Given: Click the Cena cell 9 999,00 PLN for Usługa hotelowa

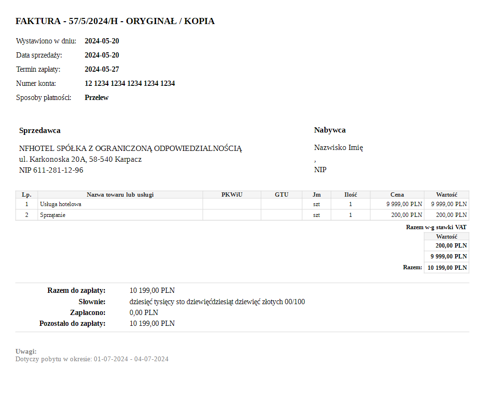Looking at the screenshot, I should [397, 204].
